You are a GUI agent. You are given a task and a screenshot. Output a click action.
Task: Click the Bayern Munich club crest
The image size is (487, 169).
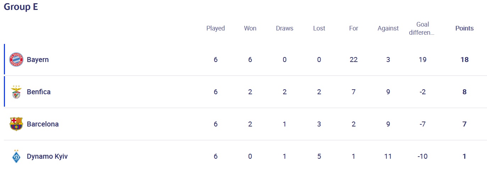[x=16, y=60]
